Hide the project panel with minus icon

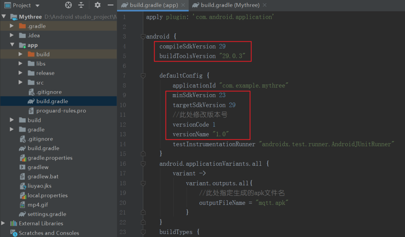click(111, 5)
